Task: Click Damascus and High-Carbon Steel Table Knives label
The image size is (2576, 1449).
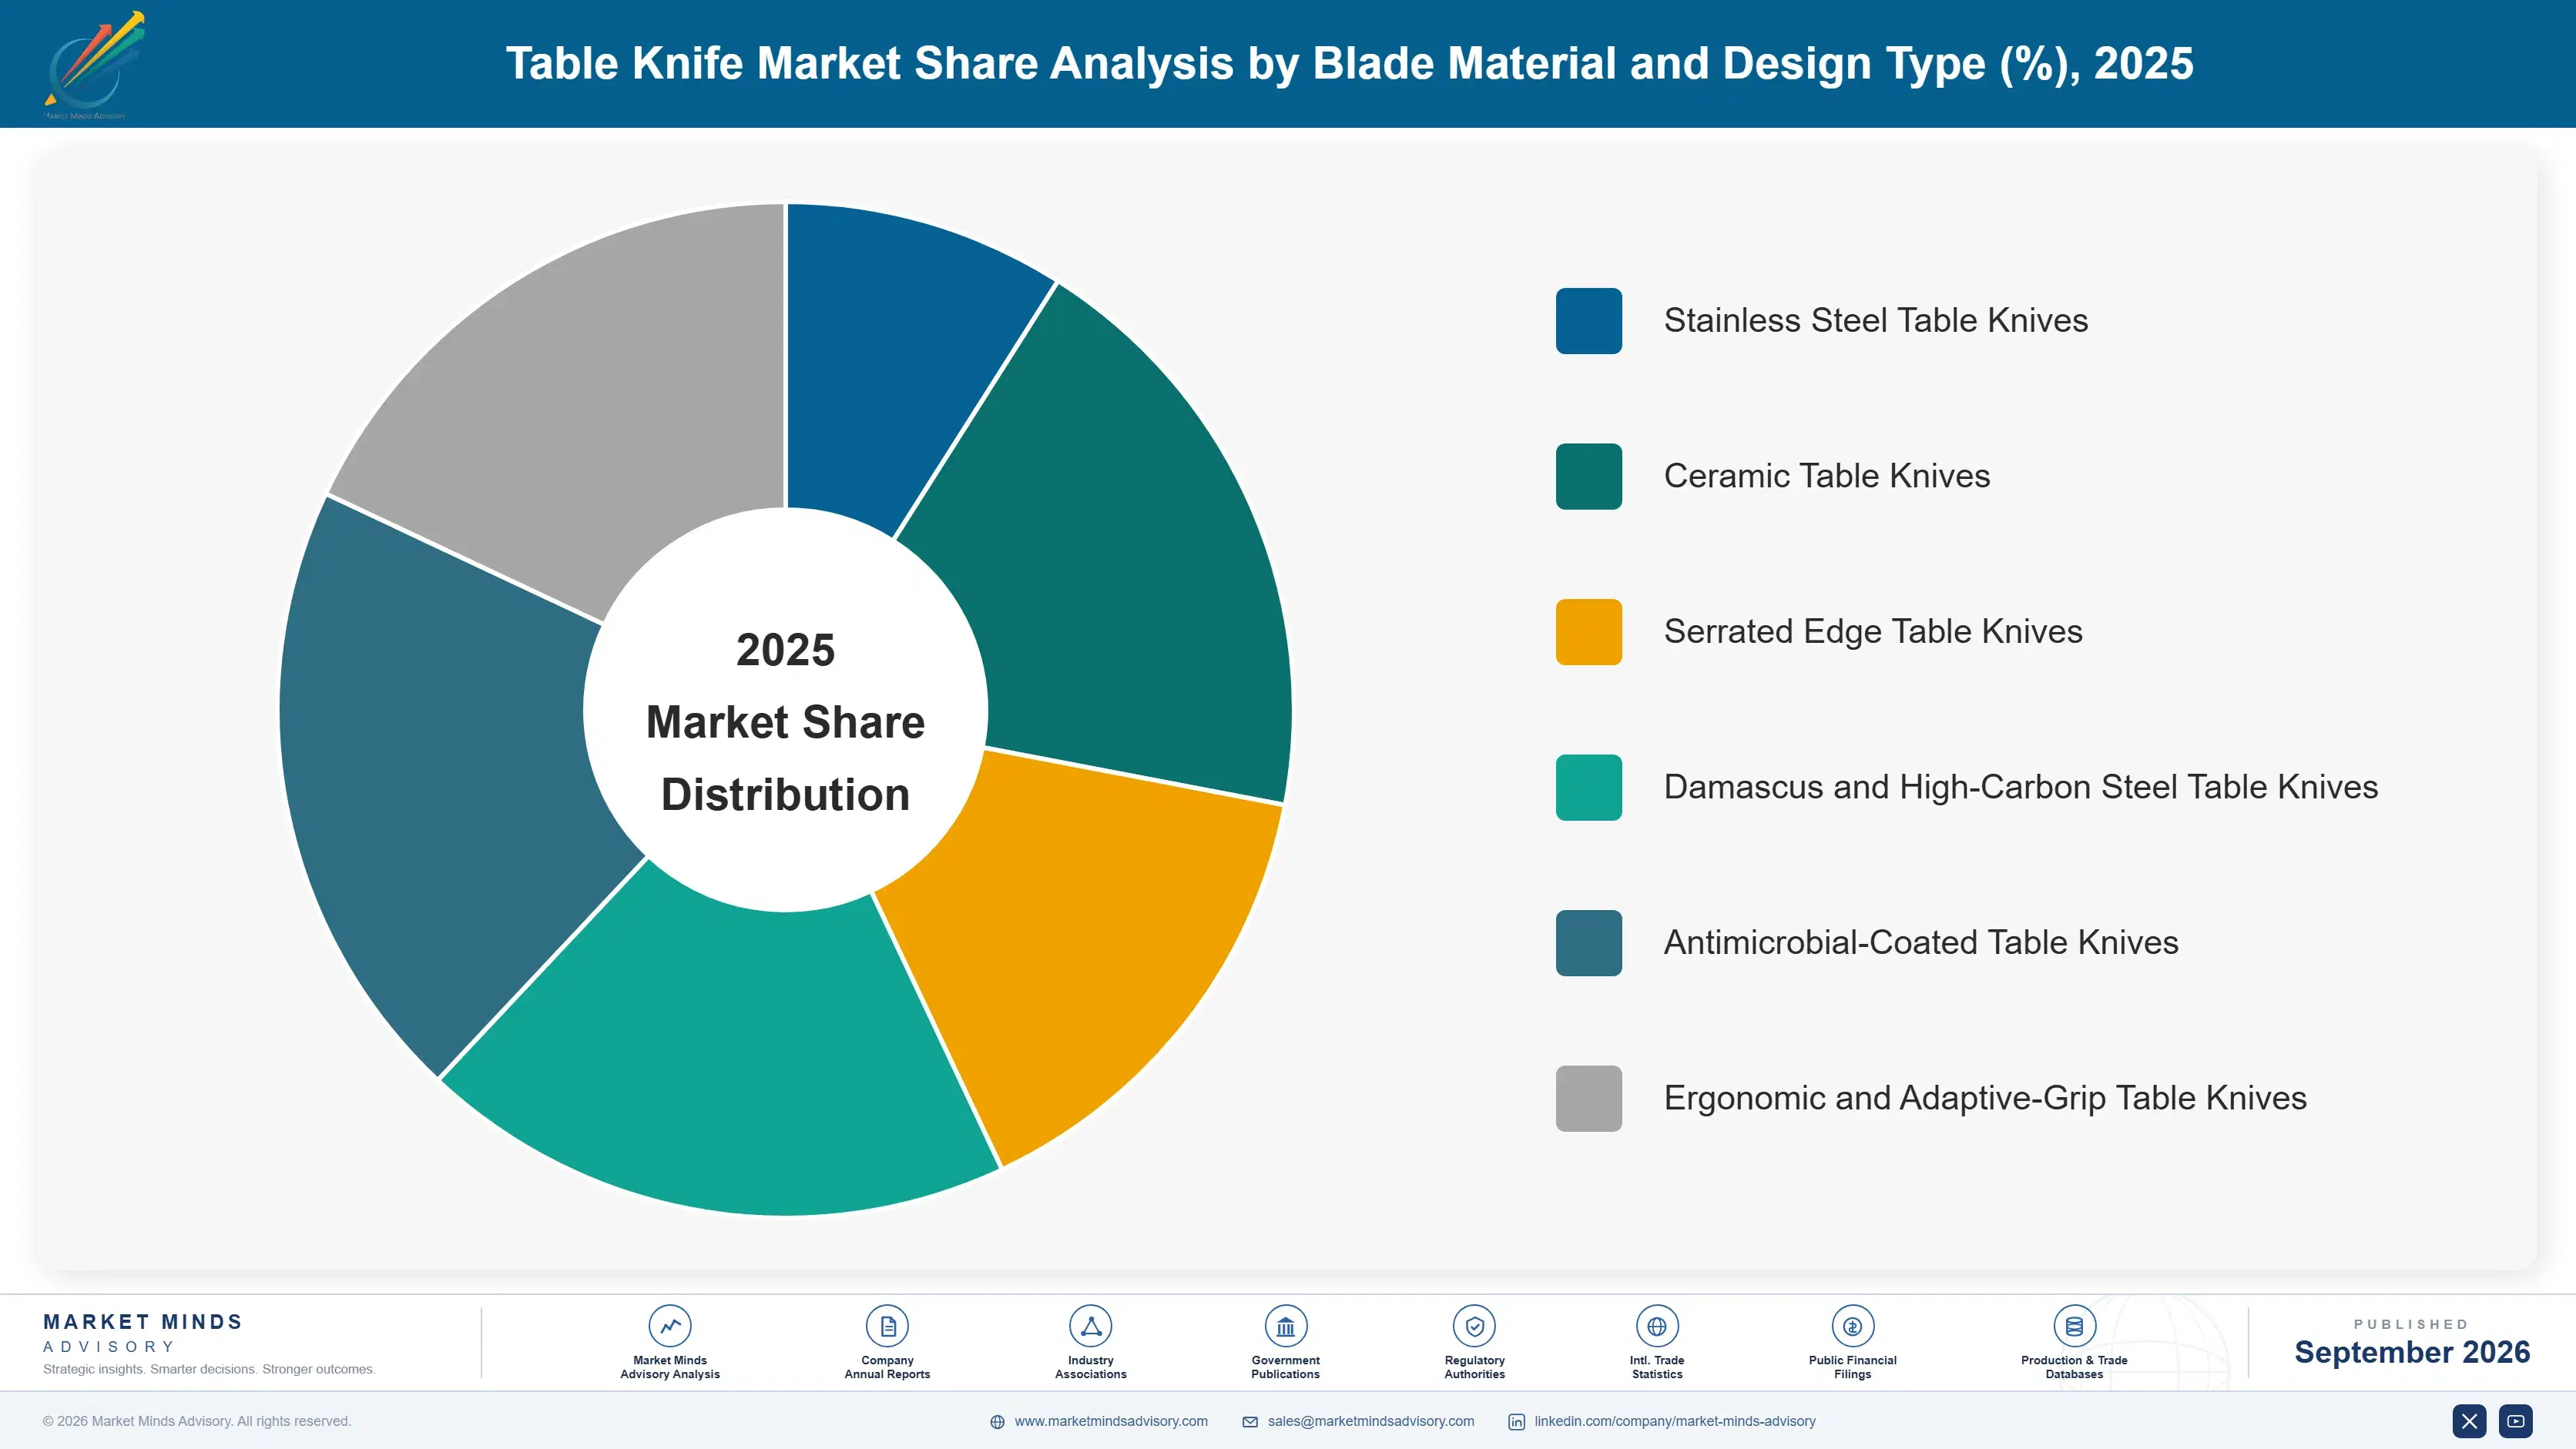Action: click(2021, 788)
